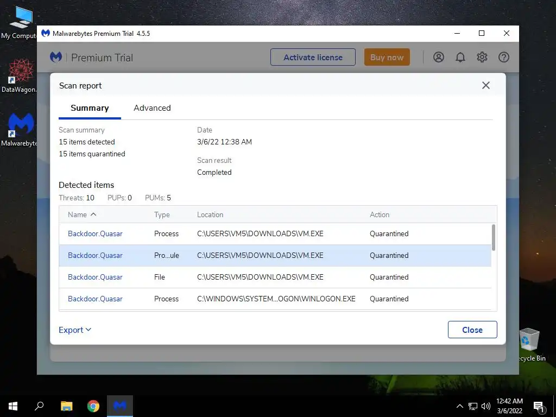
Task: Click the Type column header
Action: coord(162,214)
